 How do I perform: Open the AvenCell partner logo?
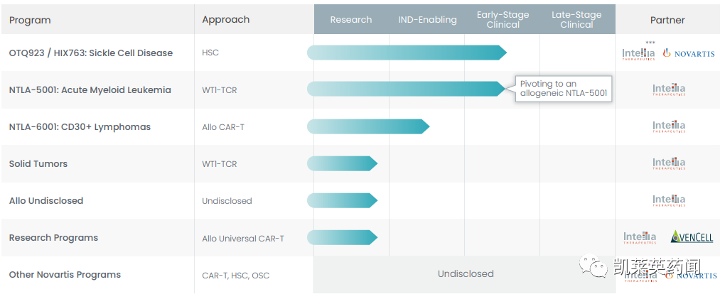(692, 237)
